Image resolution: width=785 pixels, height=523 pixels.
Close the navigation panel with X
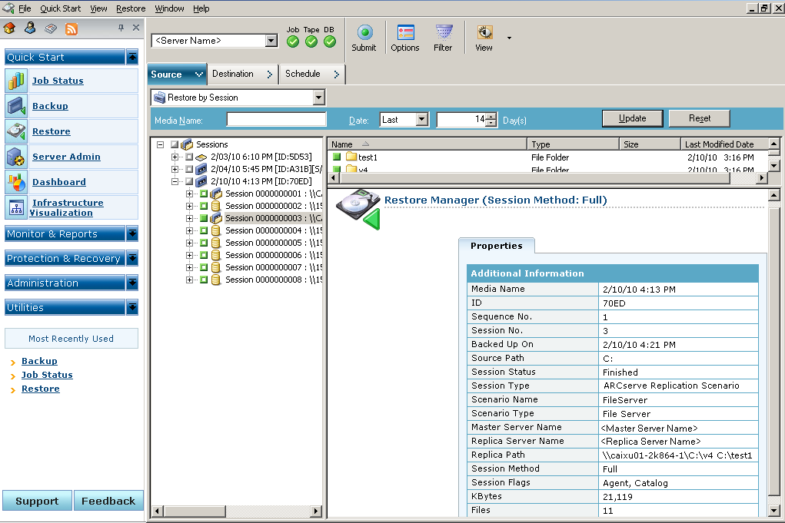(136, 28)
